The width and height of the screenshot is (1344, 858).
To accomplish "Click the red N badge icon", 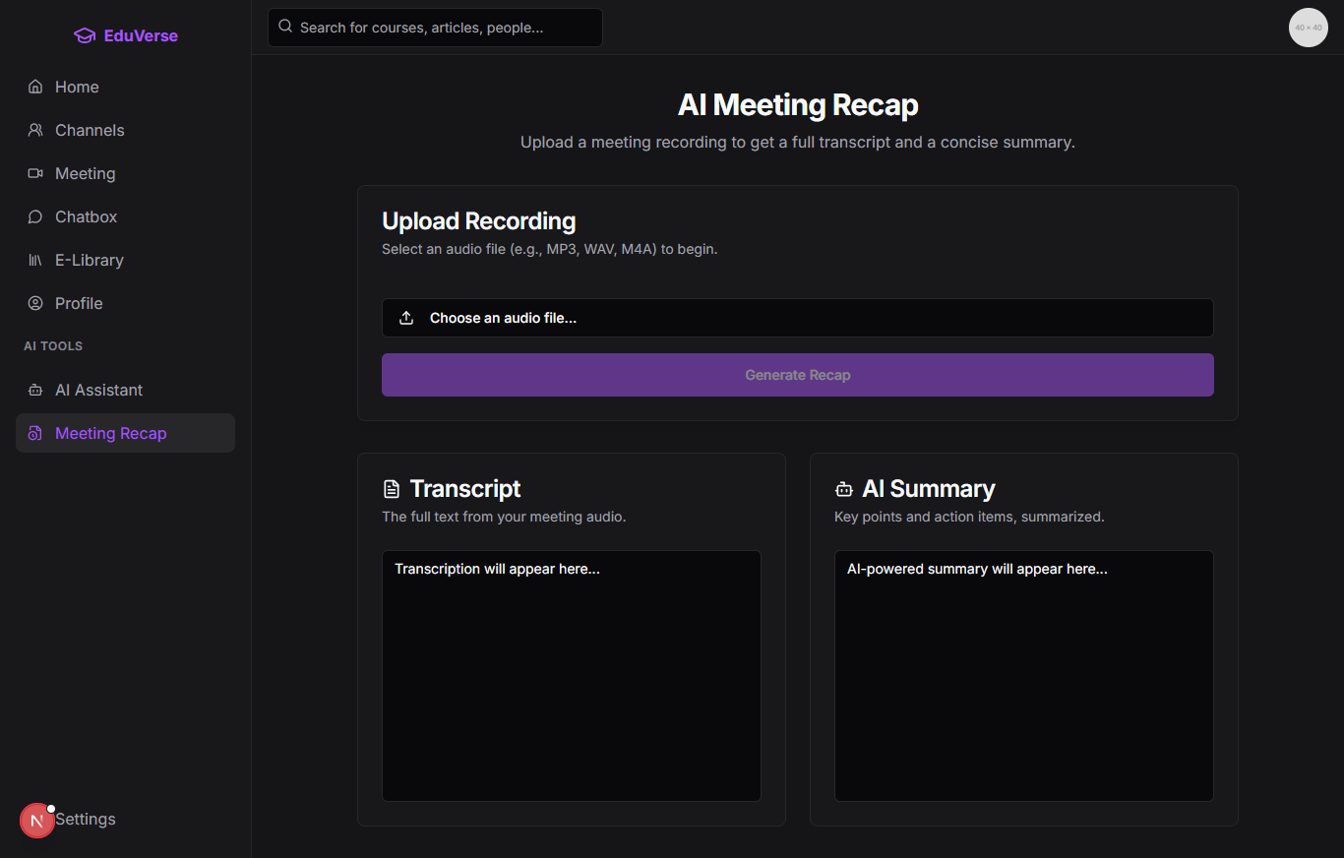I will (x=37, y=821).
